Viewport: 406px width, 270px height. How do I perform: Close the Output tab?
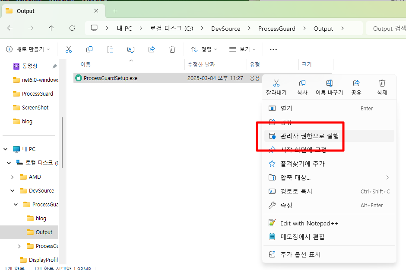tap(96, 11)
